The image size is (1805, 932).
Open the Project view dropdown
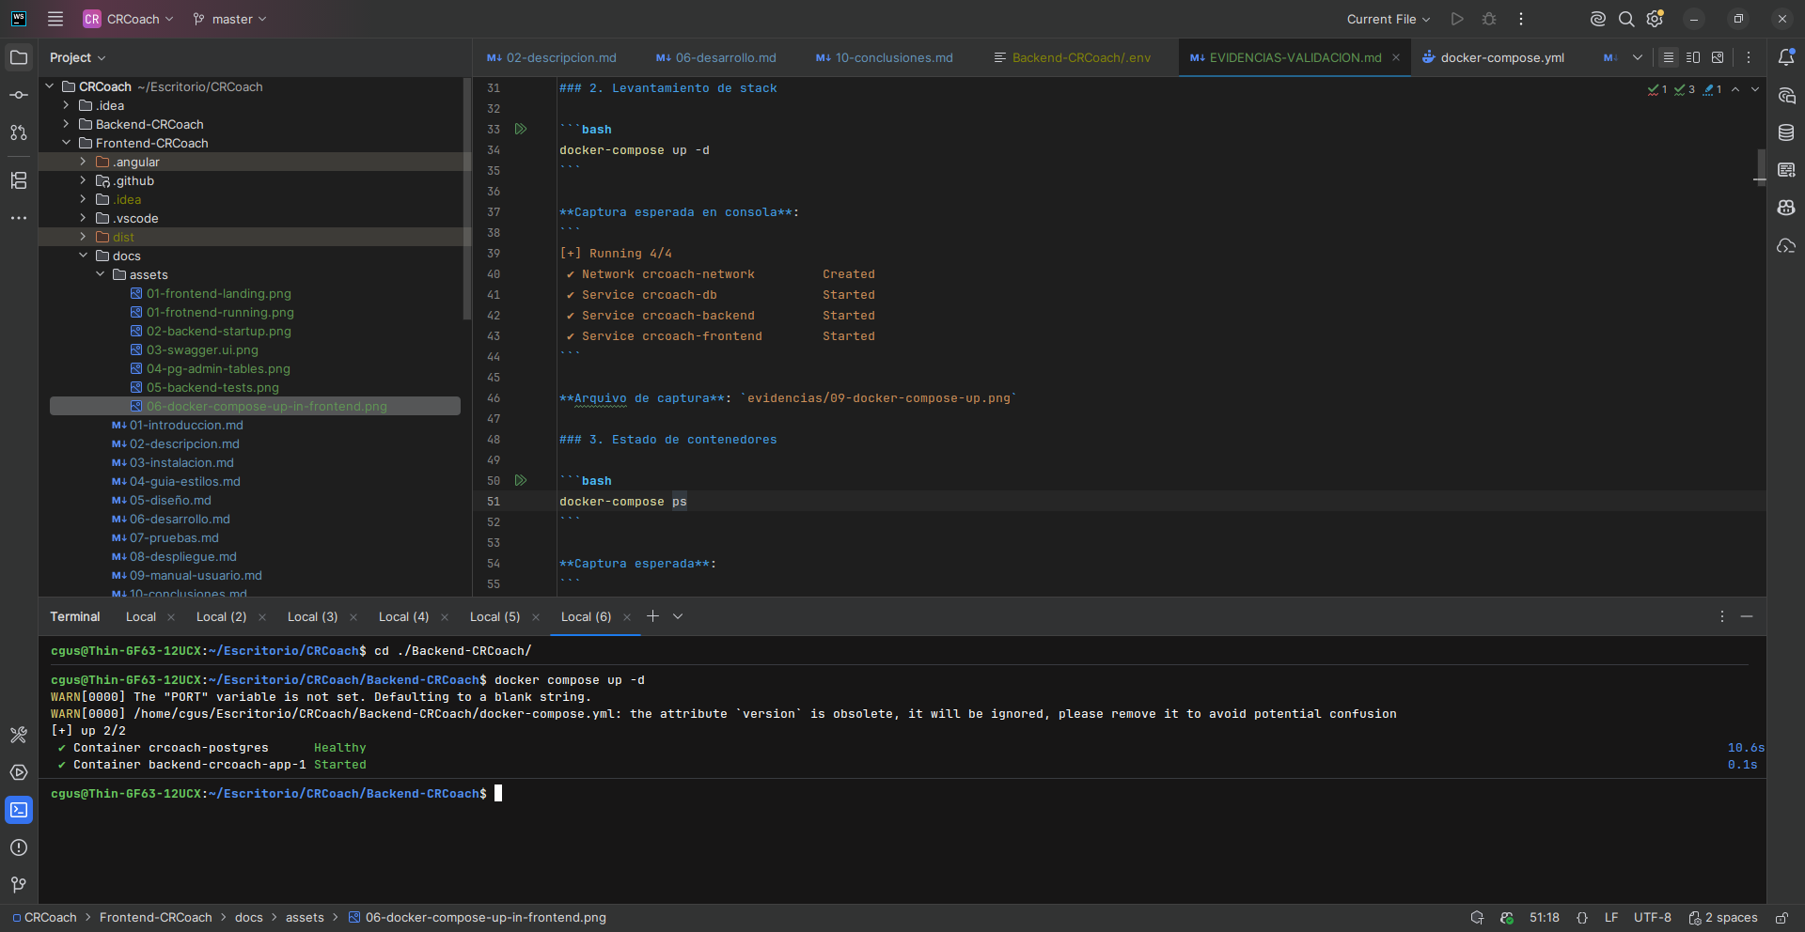(x=78, y=57)
